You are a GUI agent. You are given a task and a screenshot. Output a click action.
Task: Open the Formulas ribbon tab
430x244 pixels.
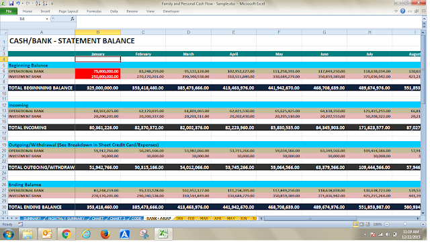click(x=94, y=11)
